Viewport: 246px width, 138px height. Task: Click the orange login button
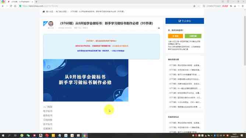(x=175, y=36)
